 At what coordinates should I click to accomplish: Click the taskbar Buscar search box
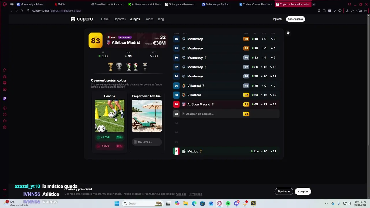click(x=143, y=203)
